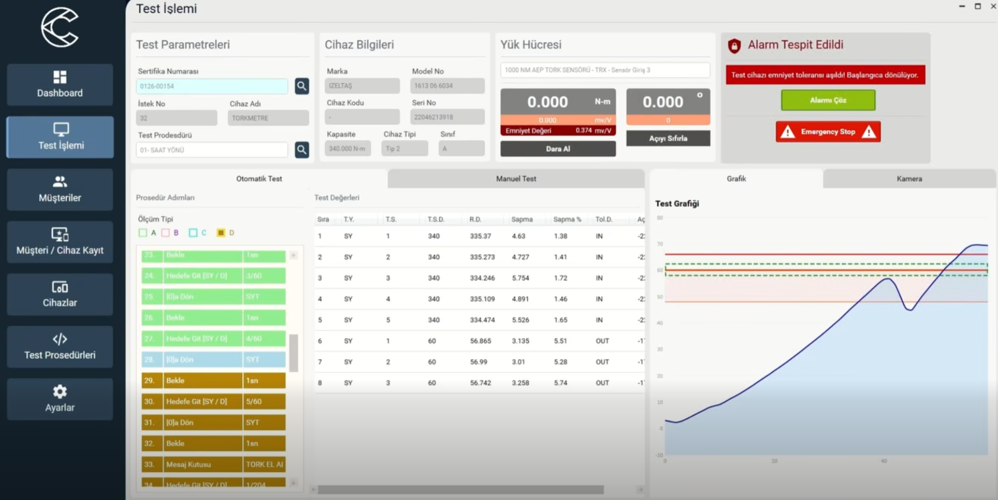The image size is (998, 500).
Task: Open Test Prosedürleri code icon
Action: click(x=60, y=339)
